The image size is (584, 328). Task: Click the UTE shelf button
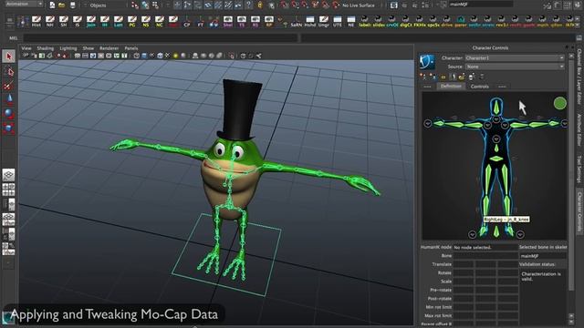coord(338,22)
